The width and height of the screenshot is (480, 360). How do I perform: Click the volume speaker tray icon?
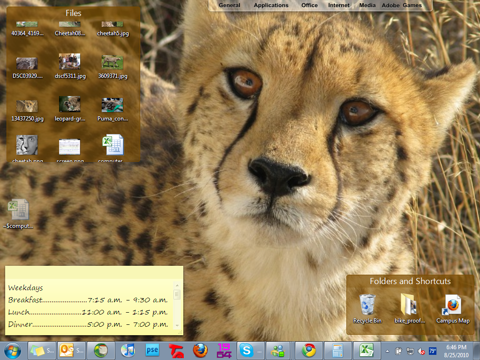click(x=421, y=351)
